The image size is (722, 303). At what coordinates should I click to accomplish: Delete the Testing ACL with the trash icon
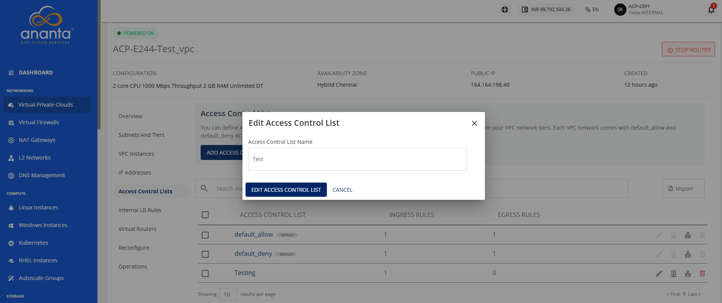(702, 273)
